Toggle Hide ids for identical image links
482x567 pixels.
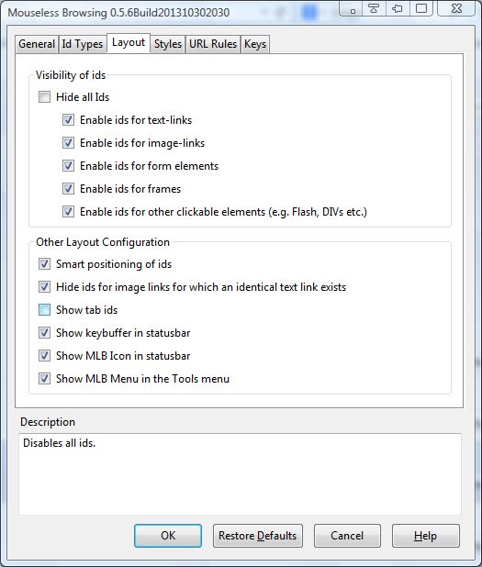(x=44, y=287)
